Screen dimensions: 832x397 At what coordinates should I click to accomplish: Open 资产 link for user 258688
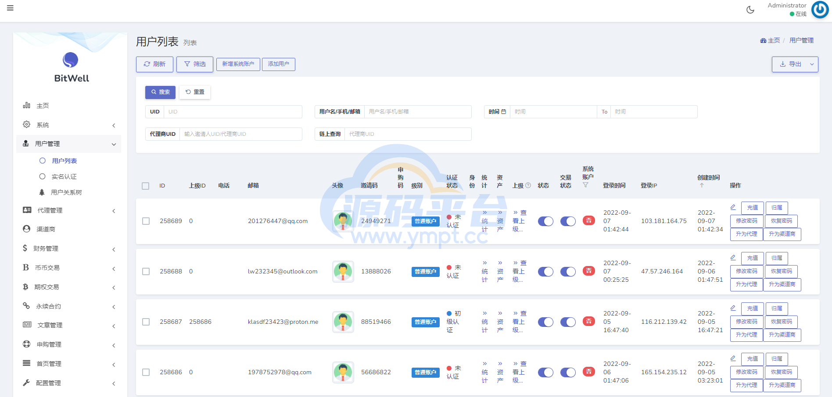(500, 271)
